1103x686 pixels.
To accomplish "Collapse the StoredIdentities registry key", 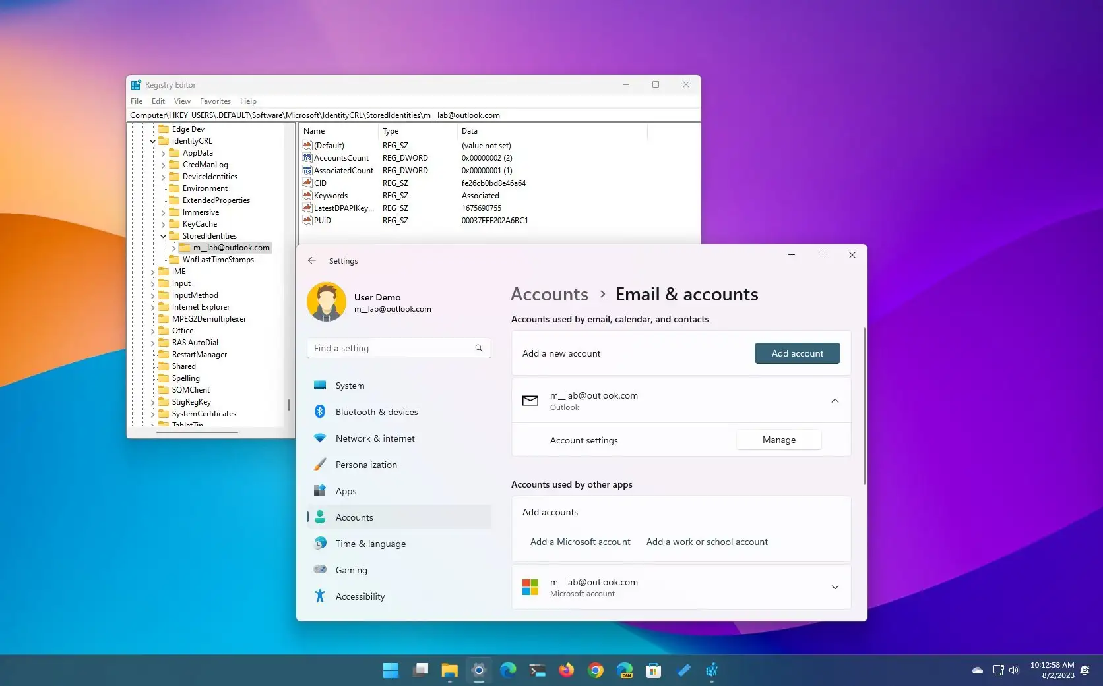I will point(162,235).
